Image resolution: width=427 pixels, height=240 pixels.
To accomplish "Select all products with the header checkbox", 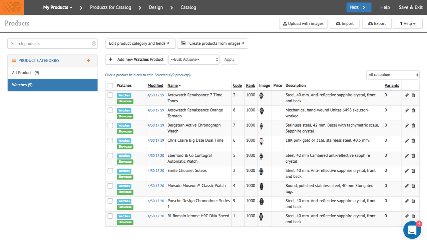I will pos(110,85).
